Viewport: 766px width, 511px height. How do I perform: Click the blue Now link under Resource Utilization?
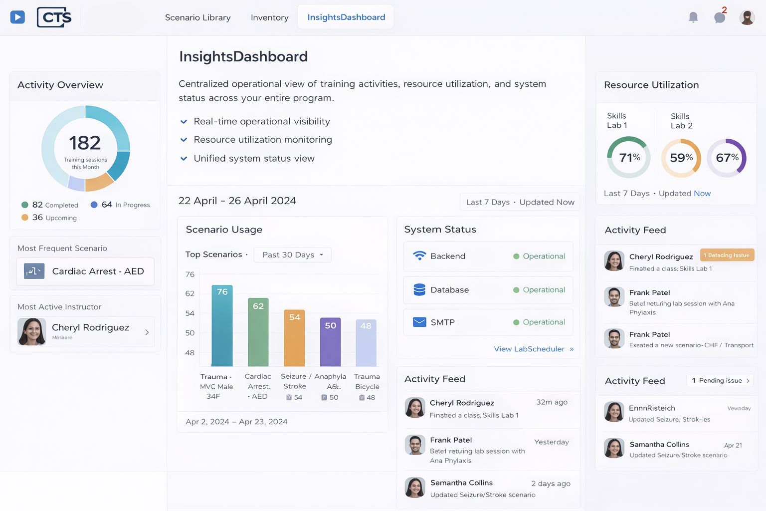(x=702, y=194)
